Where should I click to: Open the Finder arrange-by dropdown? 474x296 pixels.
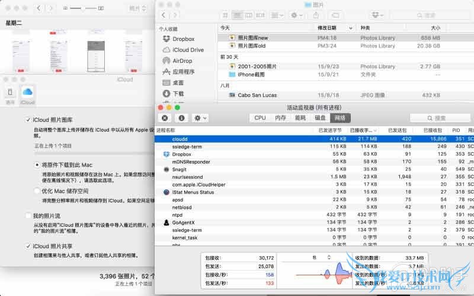pyautogui.click(x=277, y=15)
